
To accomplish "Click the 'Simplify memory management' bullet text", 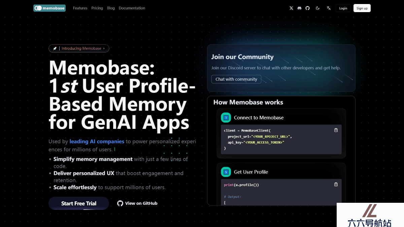I will pos(93,159).
